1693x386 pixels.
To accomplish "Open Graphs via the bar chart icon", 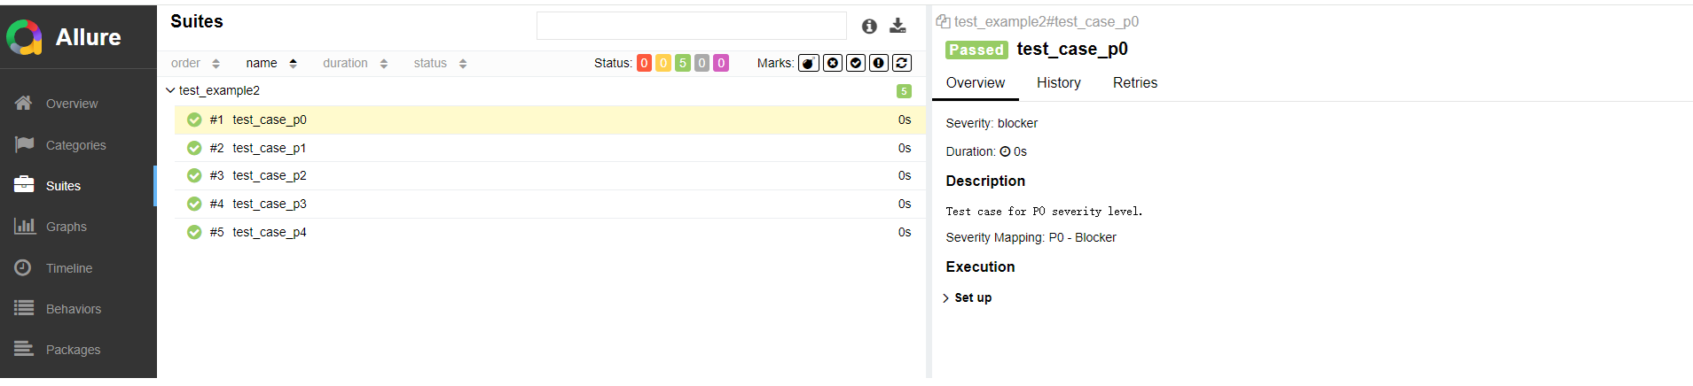I will 24,227.
